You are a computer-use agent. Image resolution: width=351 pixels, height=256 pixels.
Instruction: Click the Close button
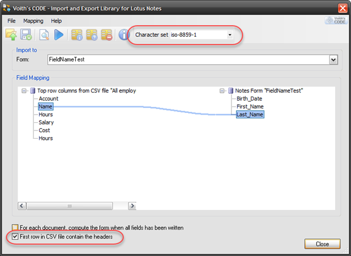322,244
